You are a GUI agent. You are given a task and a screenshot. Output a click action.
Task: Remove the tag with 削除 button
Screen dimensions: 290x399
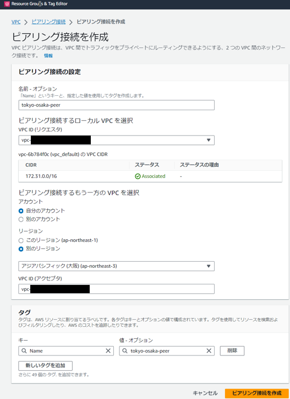tap(232, 351)
